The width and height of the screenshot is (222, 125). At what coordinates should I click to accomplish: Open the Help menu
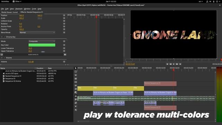pyautogui.click(x=39, y=9)
